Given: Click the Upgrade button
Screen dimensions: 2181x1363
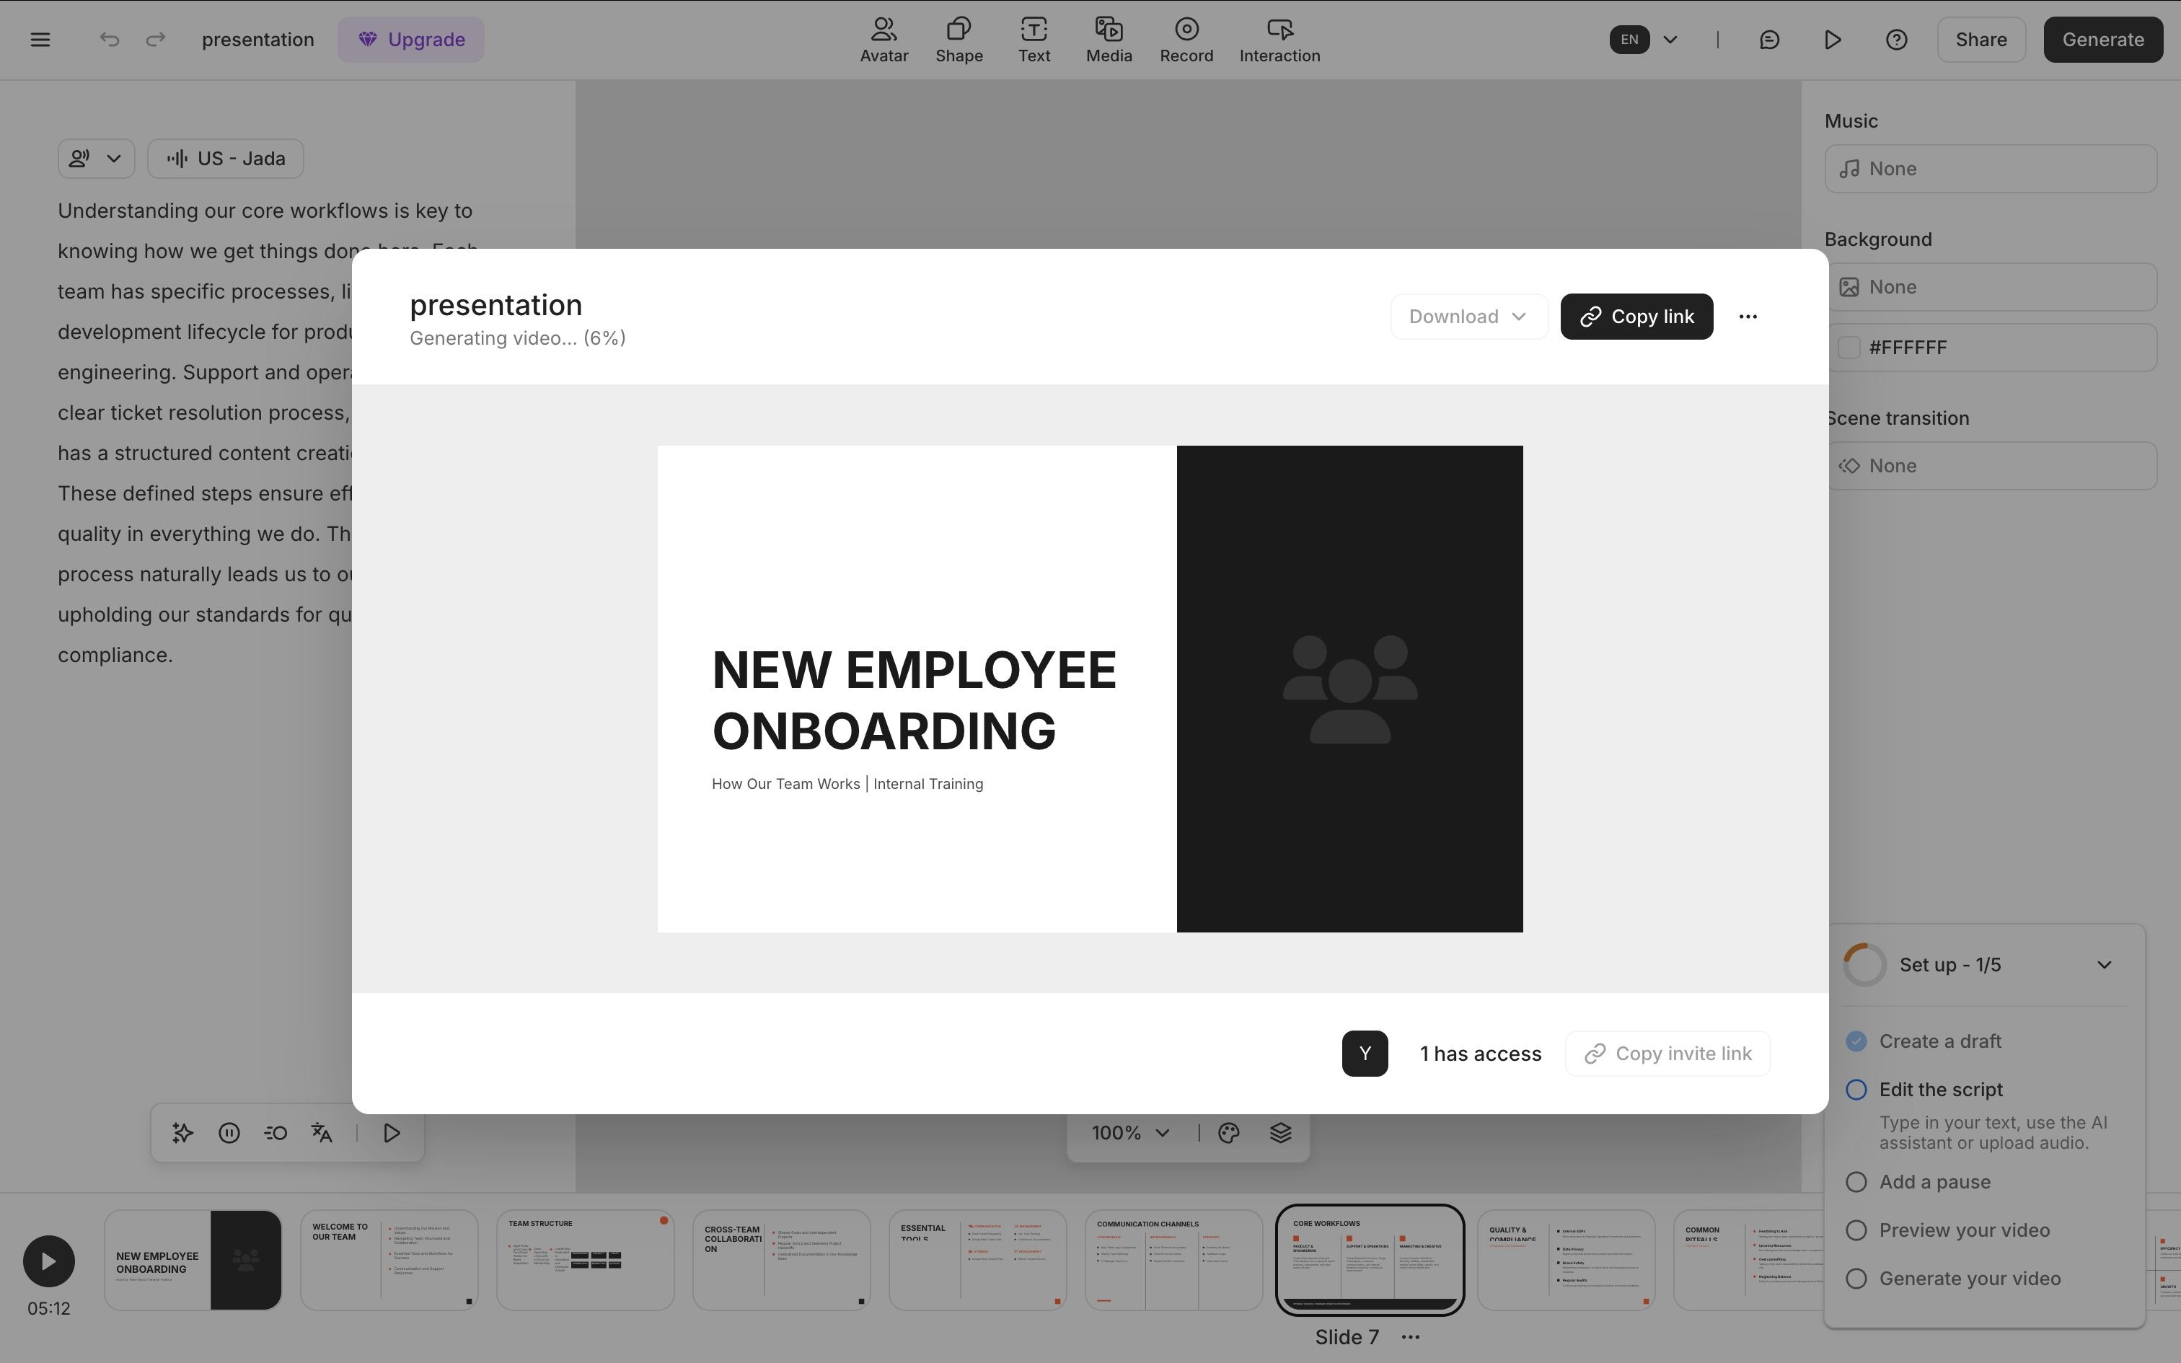Looking at the screenshot, I should pos(411,40).
